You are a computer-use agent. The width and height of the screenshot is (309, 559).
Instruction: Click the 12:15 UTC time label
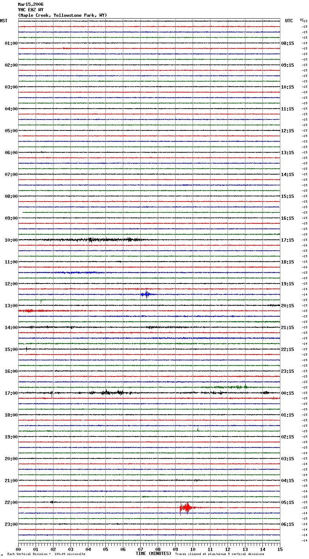[288, 131]
